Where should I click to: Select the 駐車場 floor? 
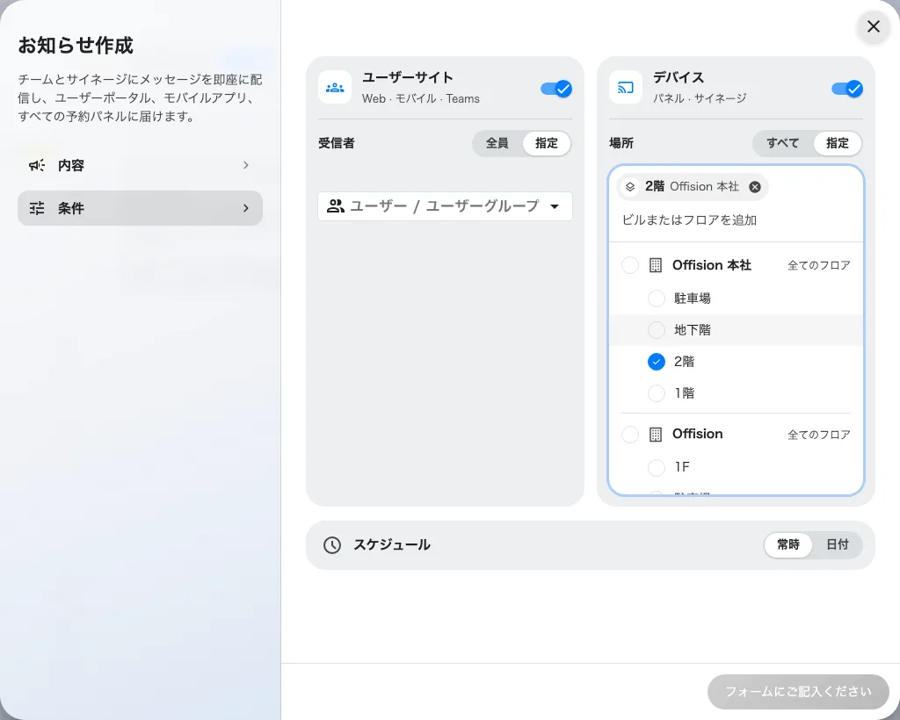pos(657,298)
